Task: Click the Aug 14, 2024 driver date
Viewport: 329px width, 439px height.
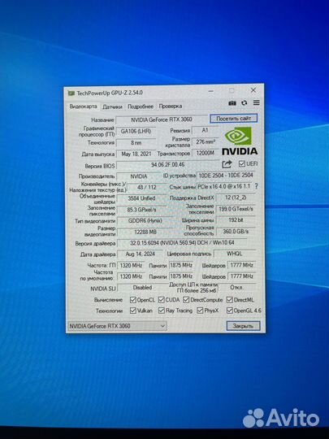Action: (140, 254)
